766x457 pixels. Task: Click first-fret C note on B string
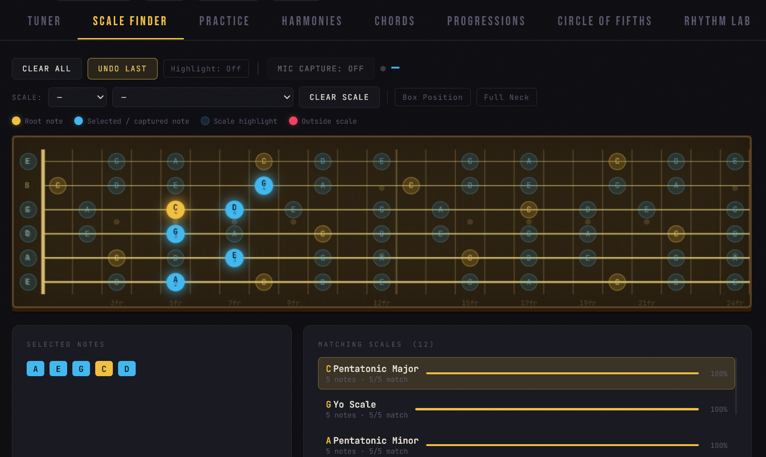[58, 185]
